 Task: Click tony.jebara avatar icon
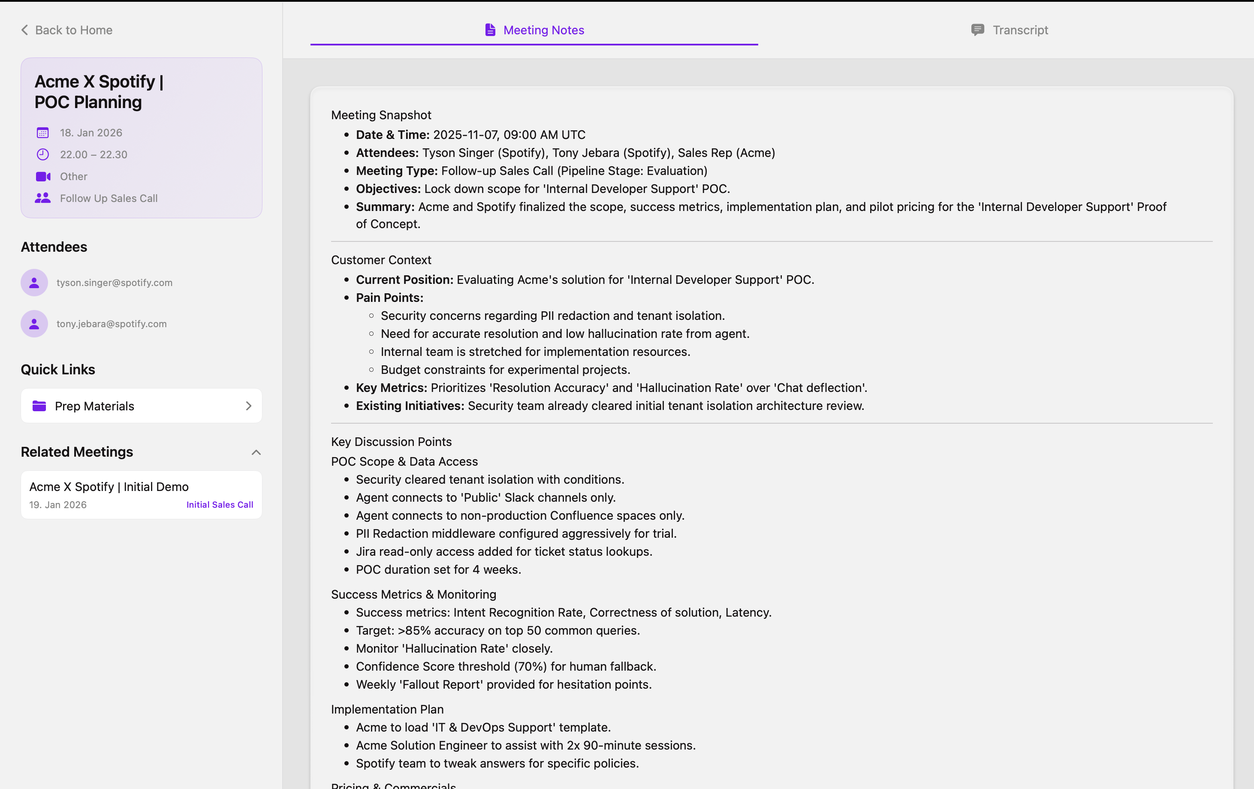tap(34, 324)
